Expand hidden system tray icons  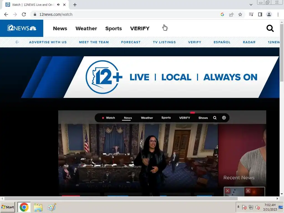point(238,207)
